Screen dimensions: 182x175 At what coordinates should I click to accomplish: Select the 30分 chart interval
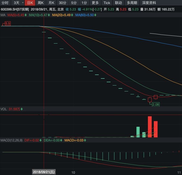pyautogui.click(x=62, y=3)
